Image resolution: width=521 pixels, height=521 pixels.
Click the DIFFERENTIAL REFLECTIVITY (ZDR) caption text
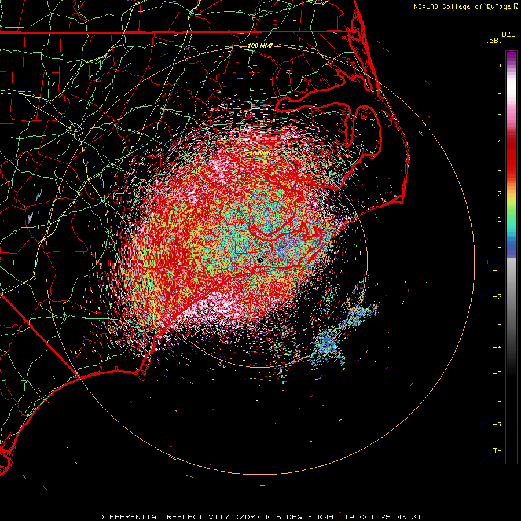coord(181,517)
